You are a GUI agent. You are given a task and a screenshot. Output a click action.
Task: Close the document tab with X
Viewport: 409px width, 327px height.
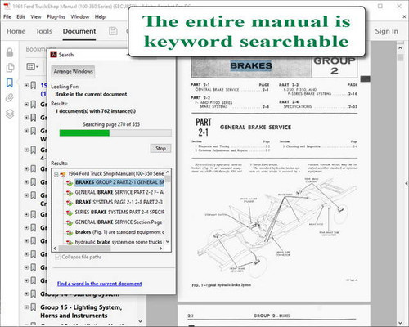(x=404, y=17)
